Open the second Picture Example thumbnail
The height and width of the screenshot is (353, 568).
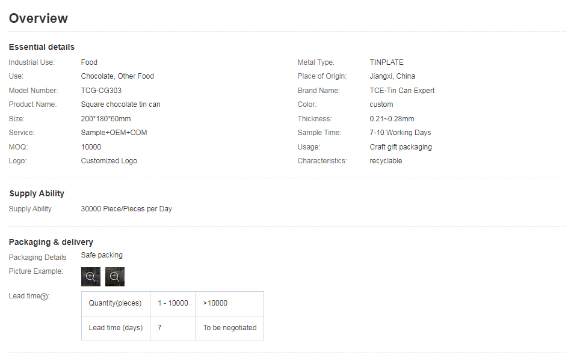[x=114, y=276]
